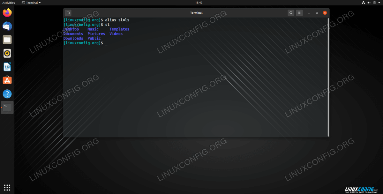This screenshot has width=383, height=194.
Task: Expand the Terminal app menu in top bar
Action: tap(31, 3)
